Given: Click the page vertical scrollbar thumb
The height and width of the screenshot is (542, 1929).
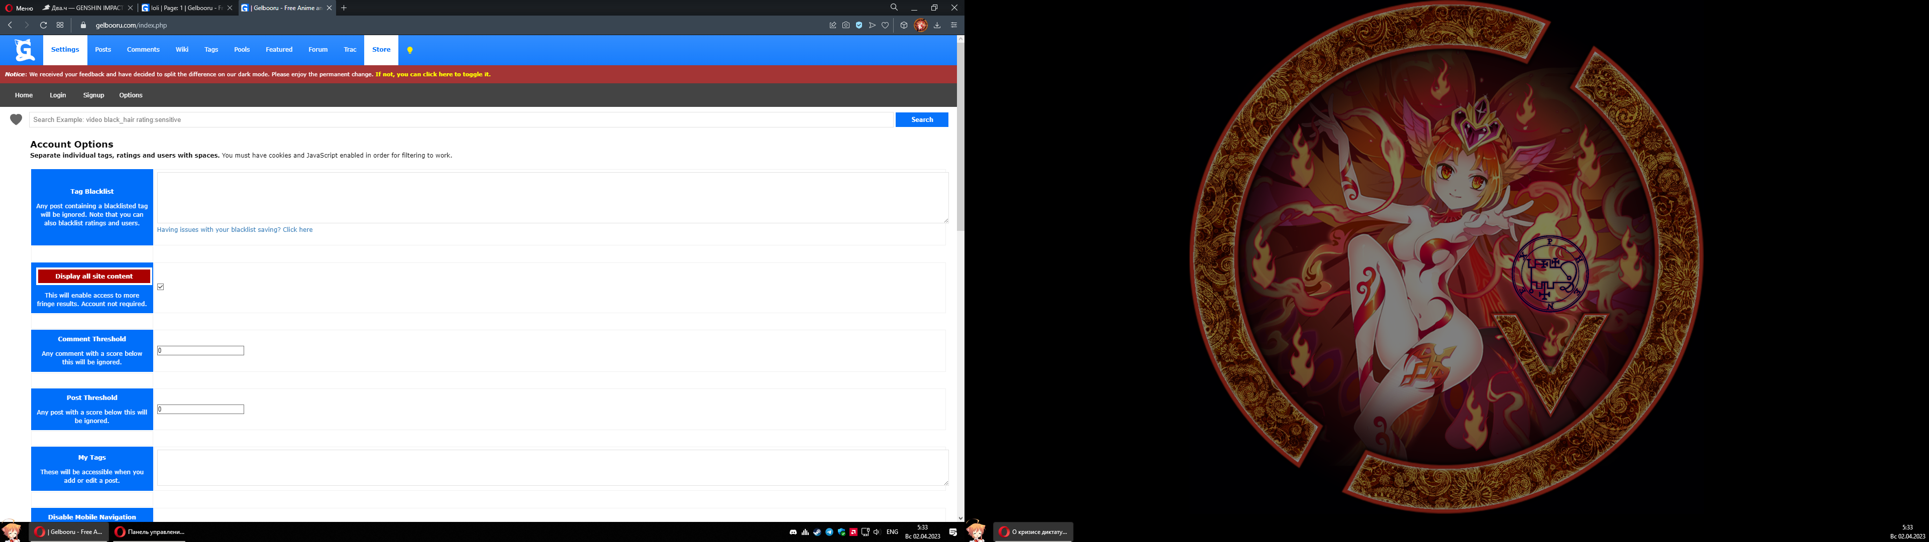Looking at the screenshot, I should 960,135.
